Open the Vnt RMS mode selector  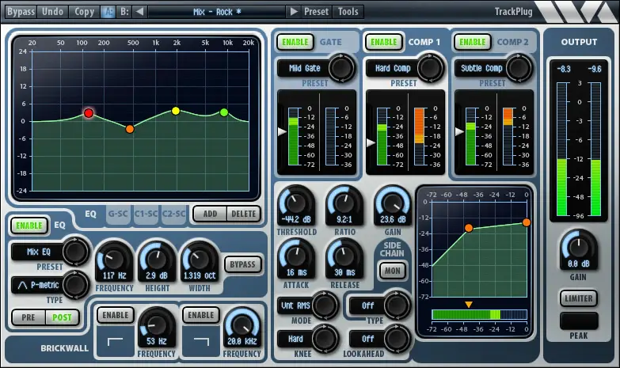point(296,305)
